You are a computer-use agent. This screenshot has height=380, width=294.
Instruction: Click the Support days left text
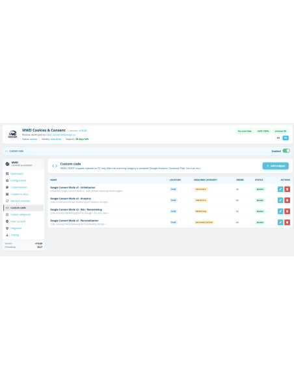[x=82, y=139]
